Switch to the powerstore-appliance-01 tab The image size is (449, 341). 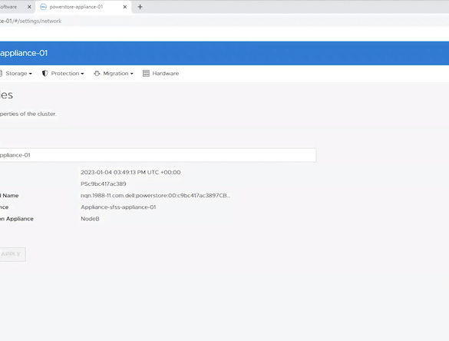[84, 7]
